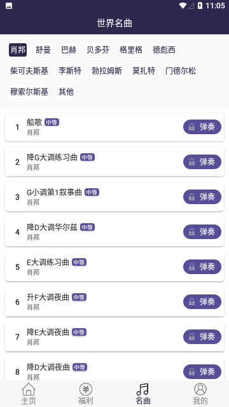
Task: Select the 巴赫 composer filter
Action: click(x=69, y=50)
